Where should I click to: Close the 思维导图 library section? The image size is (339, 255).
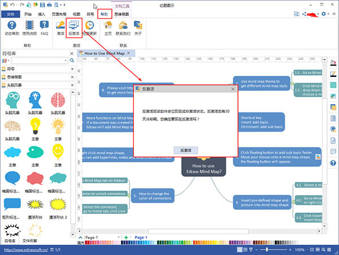tap(72, 77)
